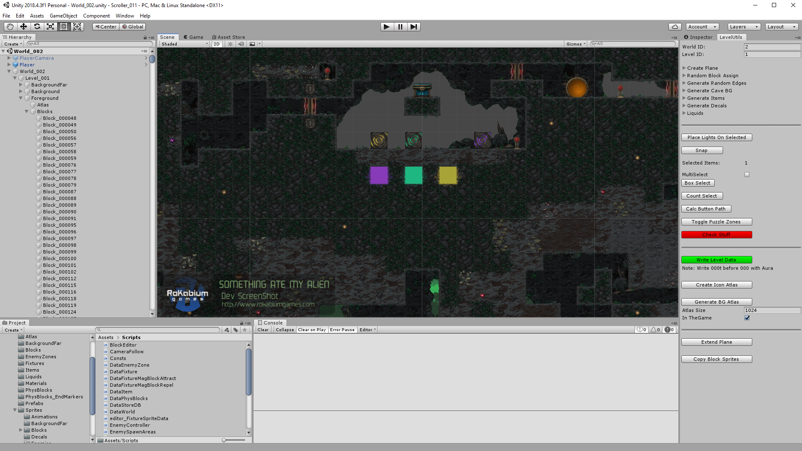Toggle Error Pause in Console
The image size is (802, 451).
click(x=342, y=330)
